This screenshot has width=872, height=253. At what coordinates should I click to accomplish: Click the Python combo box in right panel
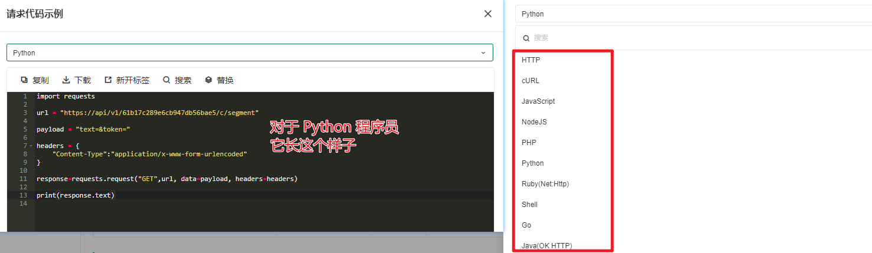(x=694, y=14)
